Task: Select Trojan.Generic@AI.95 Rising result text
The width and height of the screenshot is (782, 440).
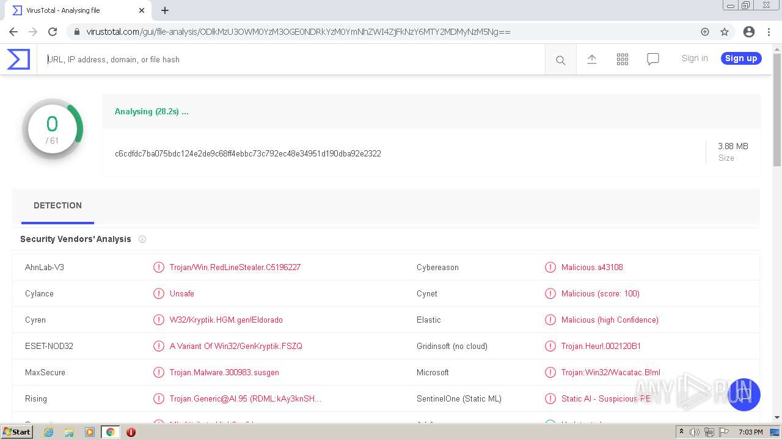Action: coord(246,398)
